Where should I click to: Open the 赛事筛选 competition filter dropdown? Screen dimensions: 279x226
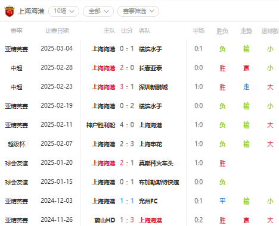[138, 11]
